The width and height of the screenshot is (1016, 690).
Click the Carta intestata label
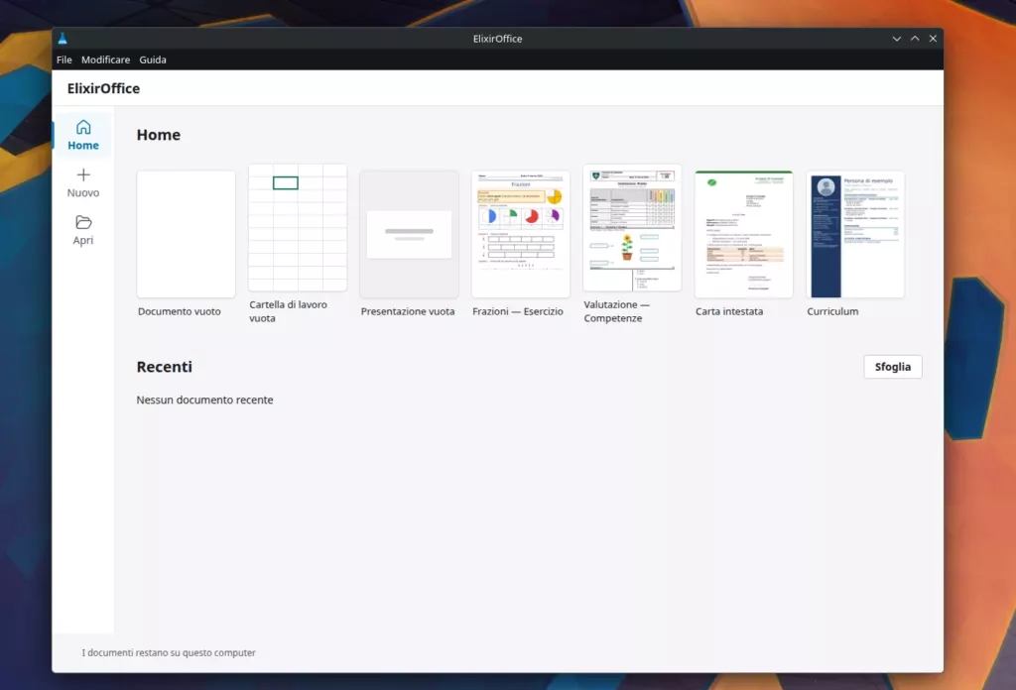(x=729, y=311)
